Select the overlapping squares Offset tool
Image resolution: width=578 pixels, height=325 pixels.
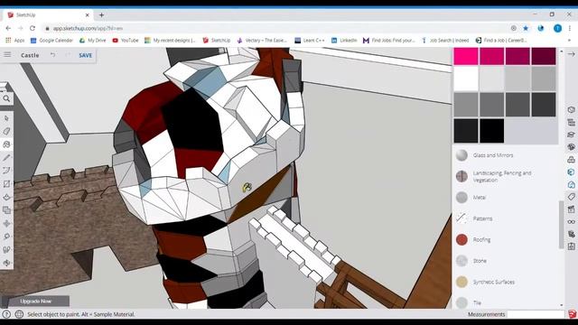[x=6, y=210]
